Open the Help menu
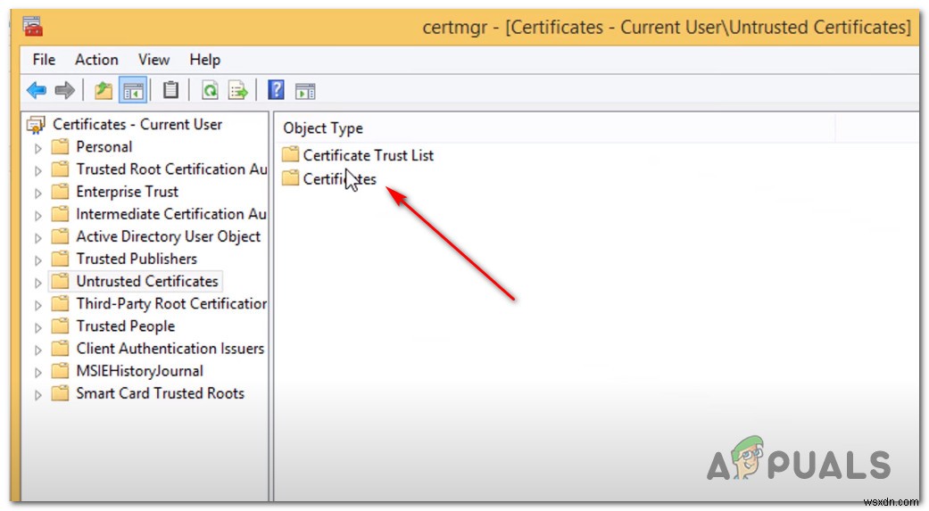This screenshot has width=929, height=511. [x=205, y=60]
